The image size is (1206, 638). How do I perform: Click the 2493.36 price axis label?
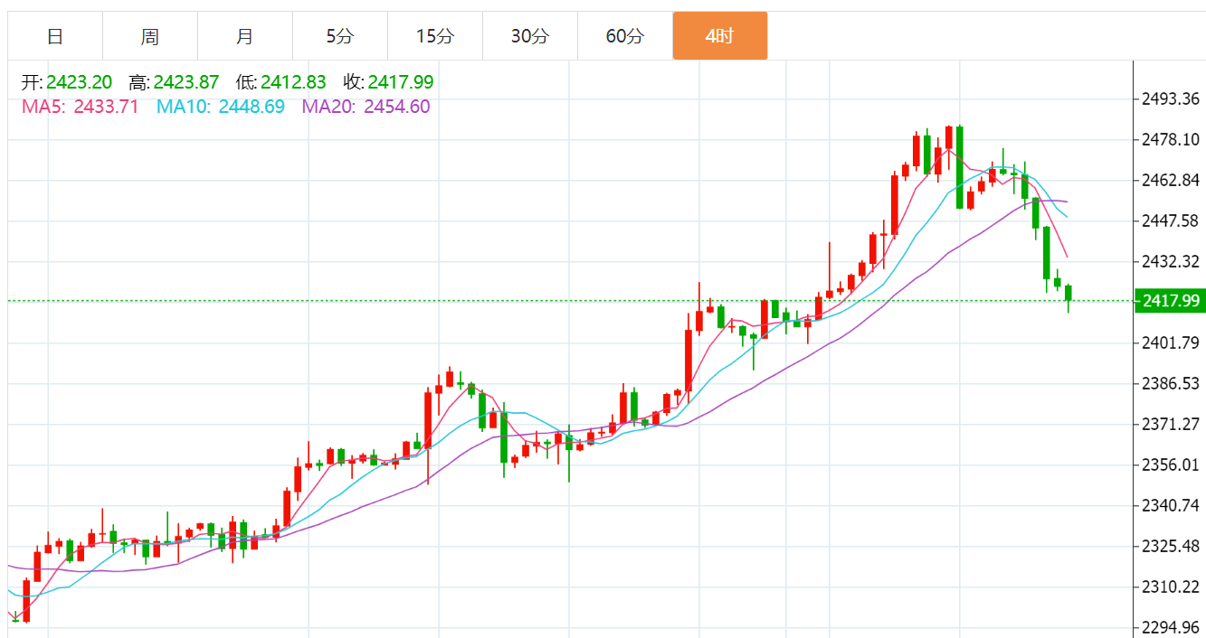(1170, 99)
